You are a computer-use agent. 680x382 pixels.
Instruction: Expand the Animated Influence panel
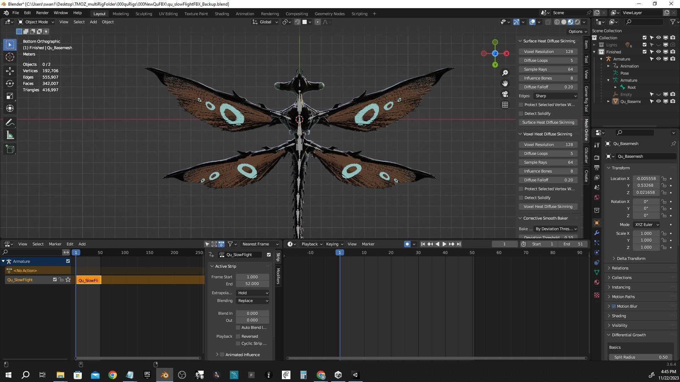click(x=242, y=355)
